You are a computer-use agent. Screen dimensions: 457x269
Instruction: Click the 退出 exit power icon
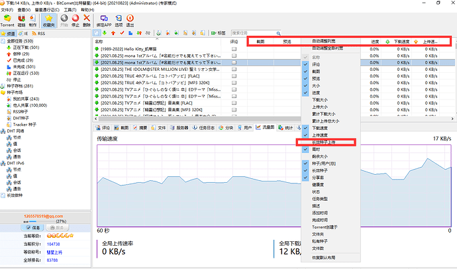(x=130, y=21)
